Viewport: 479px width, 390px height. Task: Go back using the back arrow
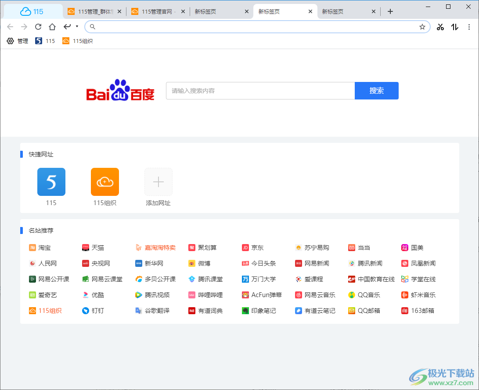coord(10,27)
